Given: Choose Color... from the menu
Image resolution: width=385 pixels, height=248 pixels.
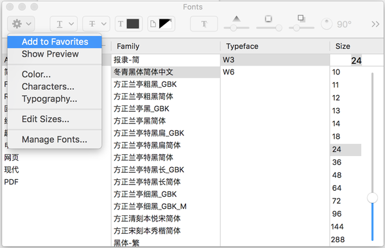Looking at the screenshot, I should 55,75.
